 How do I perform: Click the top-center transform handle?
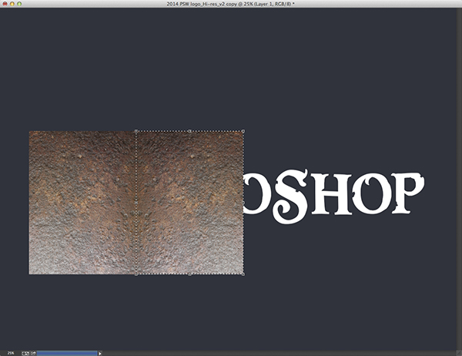pyautogui.click(x=190, y=131)
